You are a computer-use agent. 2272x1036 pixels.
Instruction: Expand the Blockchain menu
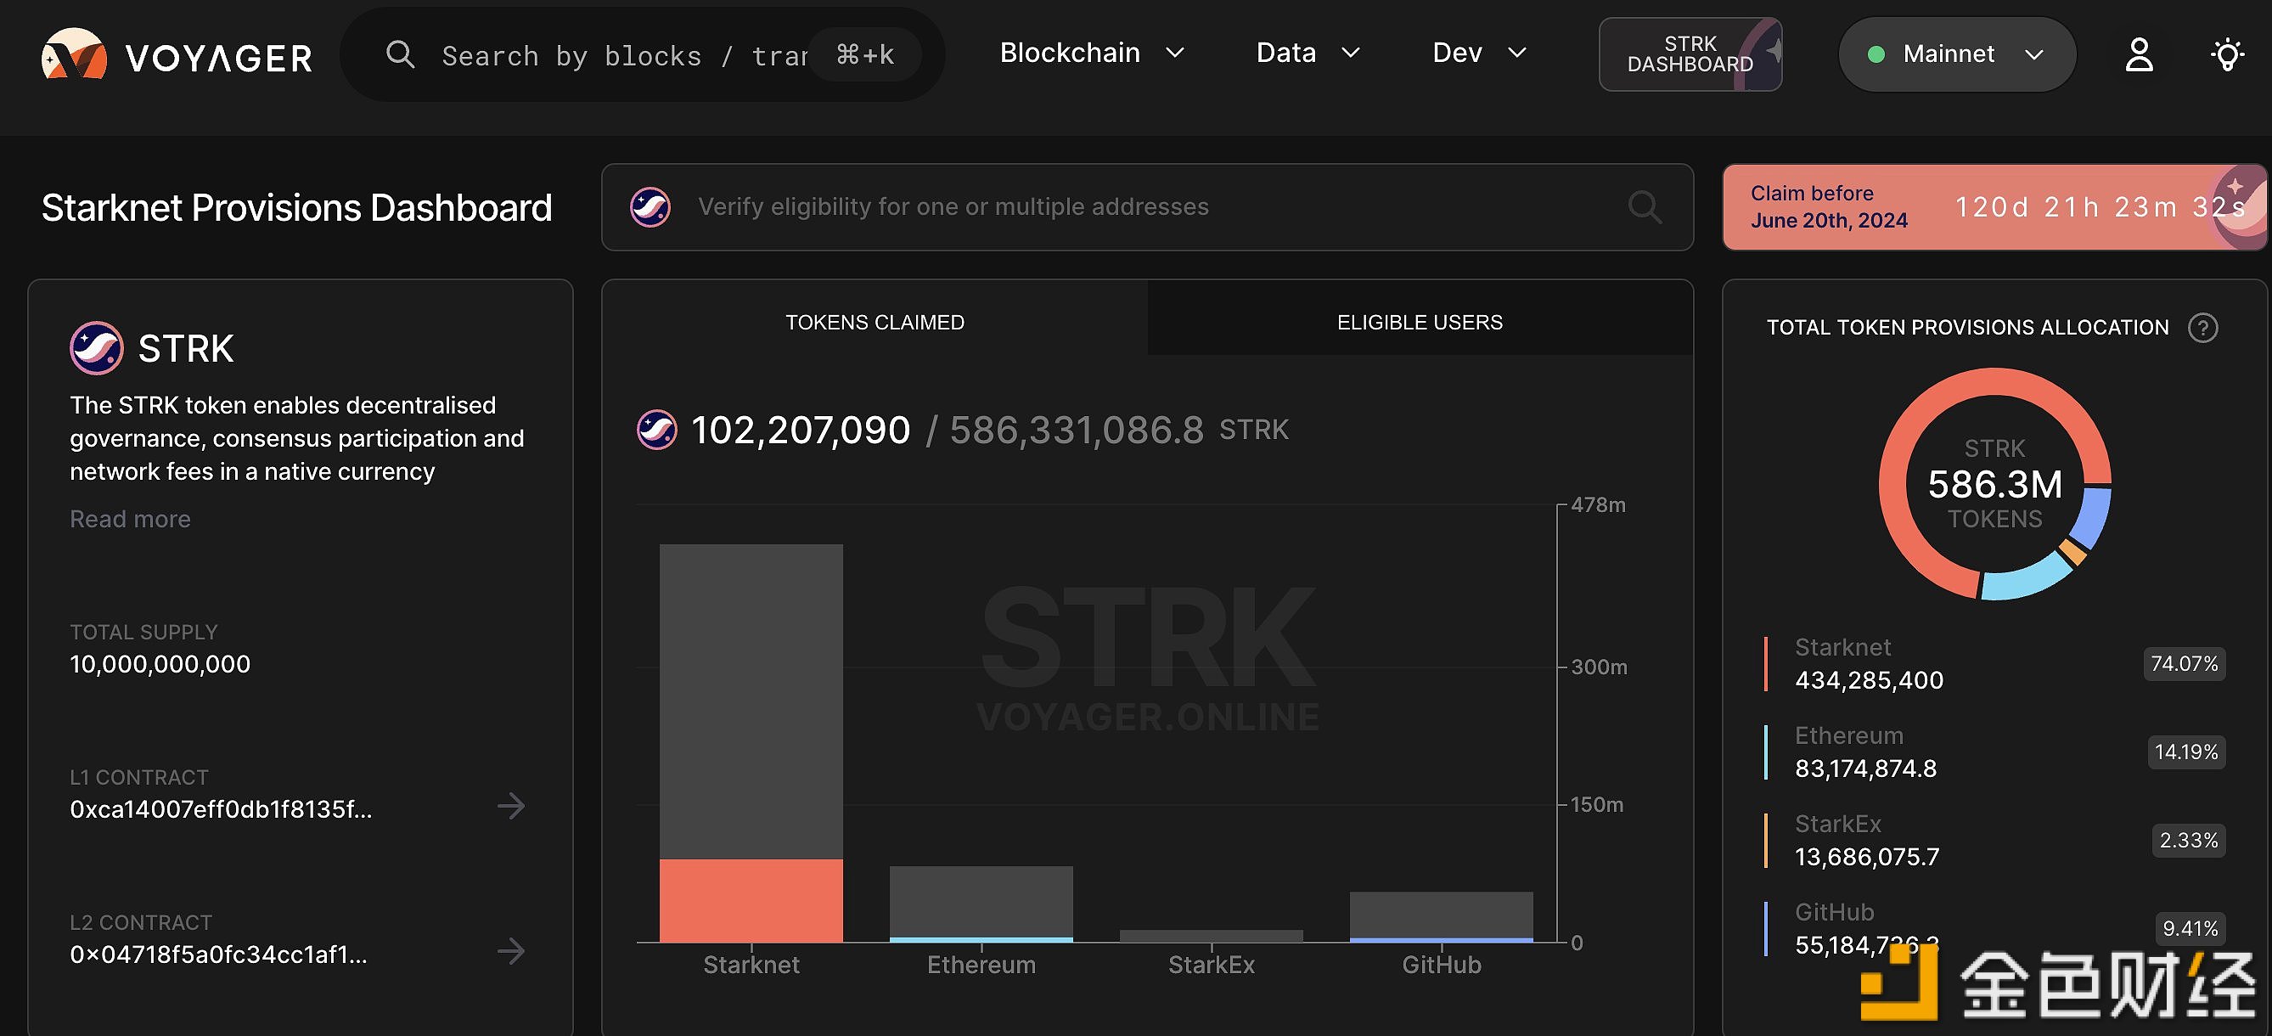[x=1092, y=53]
